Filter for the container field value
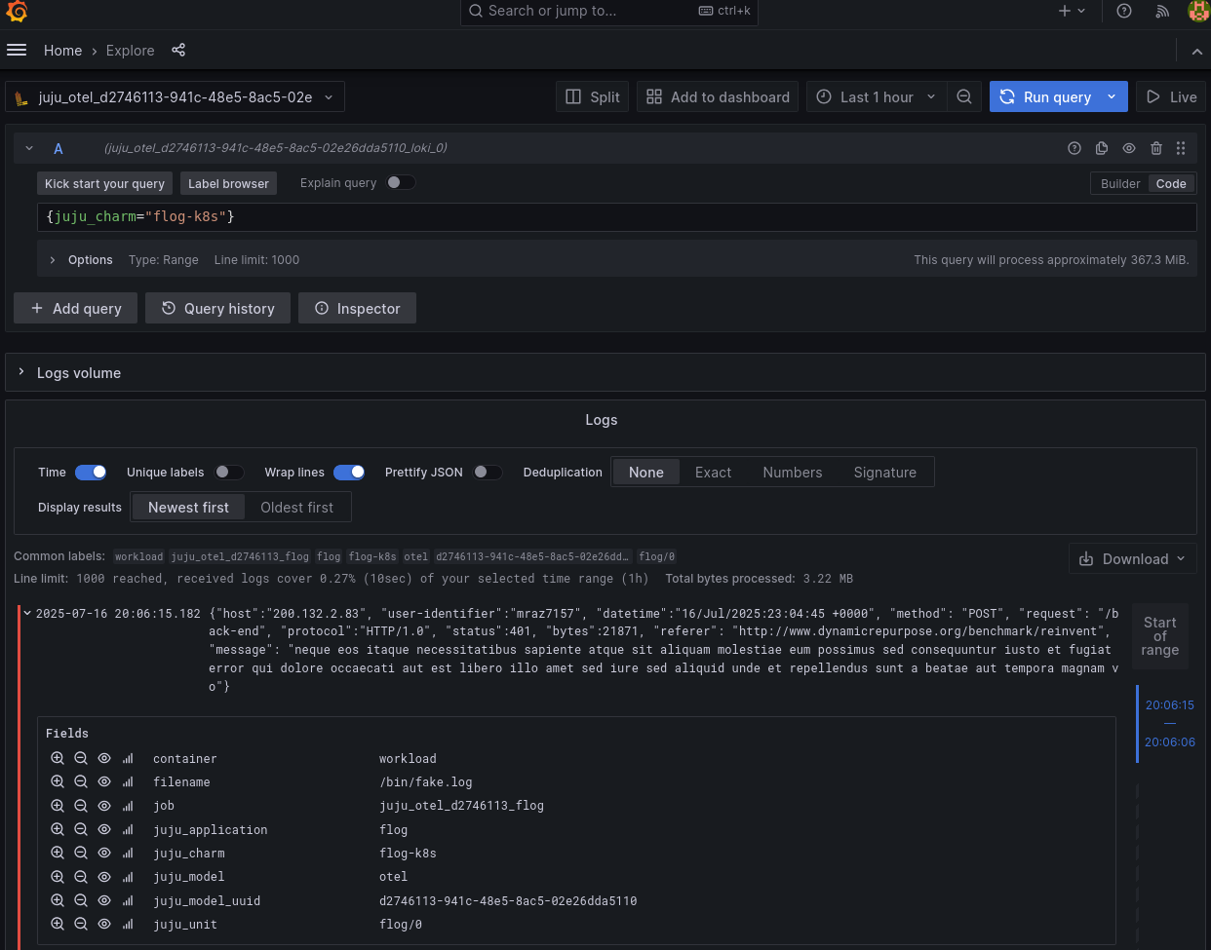 click(x=58, y=758)
